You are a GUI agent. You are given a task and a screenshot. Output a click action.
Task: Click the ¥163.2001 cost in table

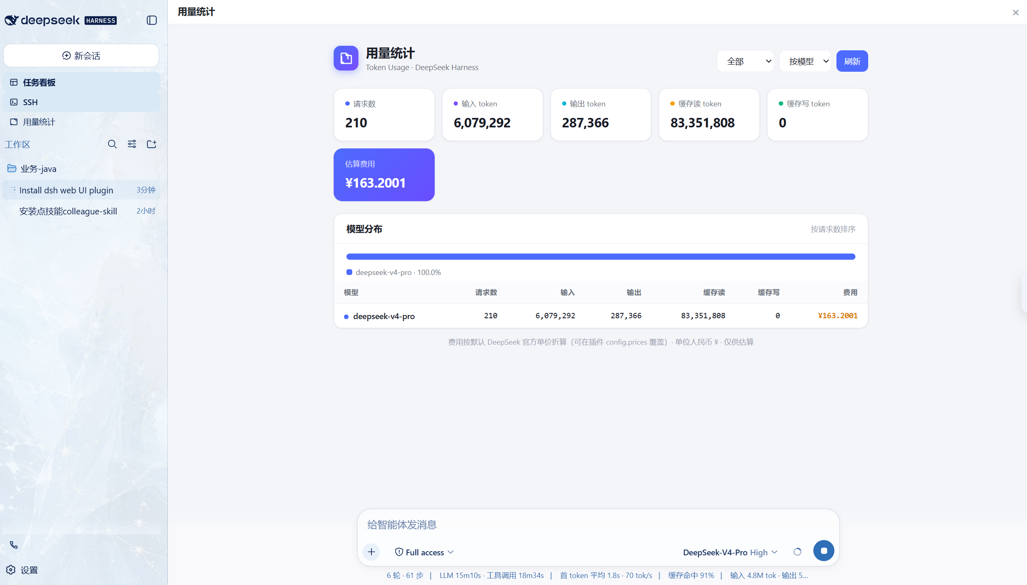(x=838, y=316)
